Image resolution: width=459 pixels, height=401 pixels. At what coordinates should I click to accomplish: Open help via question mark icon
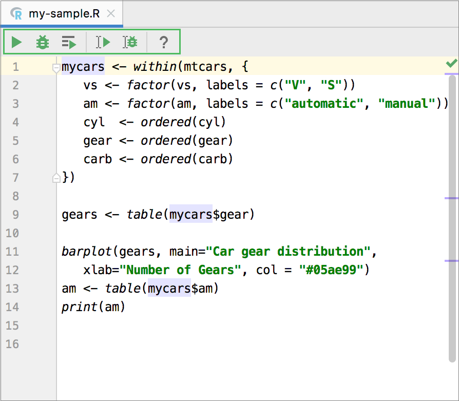[163, 42]
